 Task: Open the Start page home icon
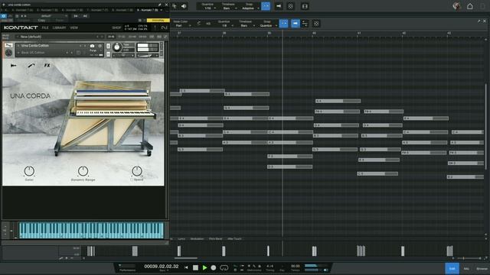[469, 6]
